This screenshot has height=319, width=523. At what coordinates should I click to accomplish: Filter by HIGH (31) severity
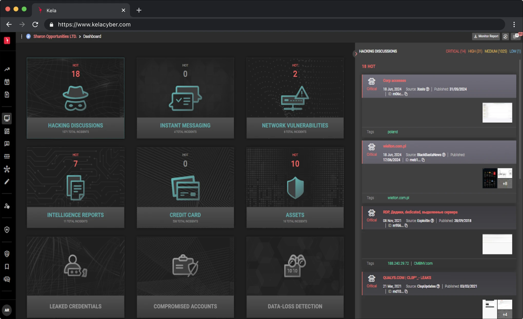coord(475,51)
